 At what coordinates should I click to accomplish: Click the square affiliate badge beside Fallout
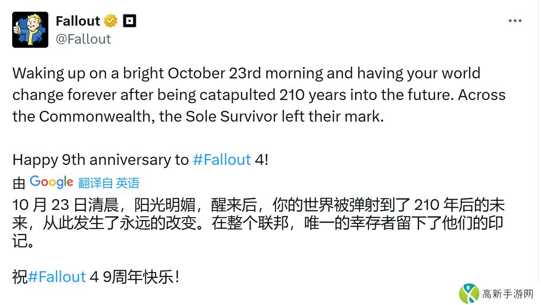click(x=130, y=21)
